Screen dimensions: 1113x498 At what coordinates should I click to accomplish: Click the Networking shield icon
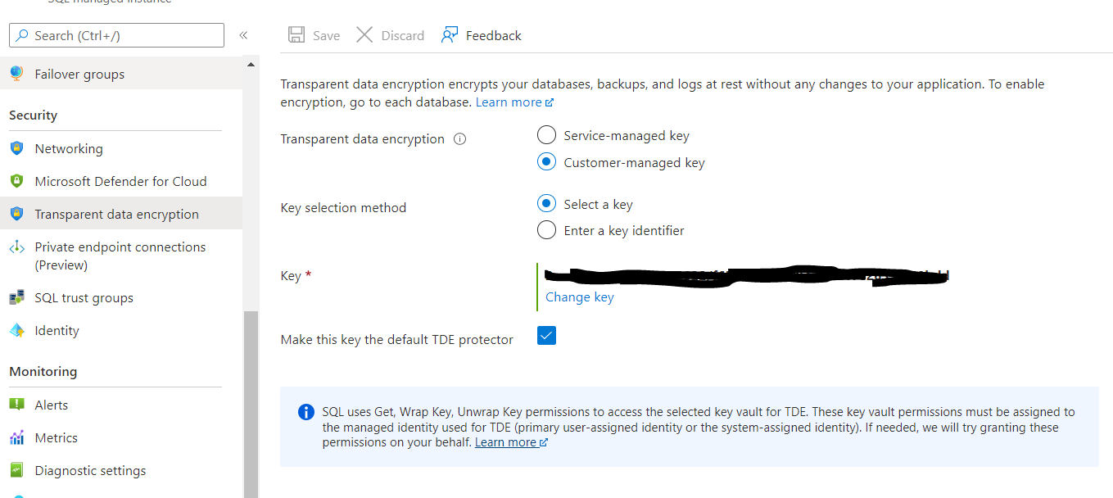[17, 148]
